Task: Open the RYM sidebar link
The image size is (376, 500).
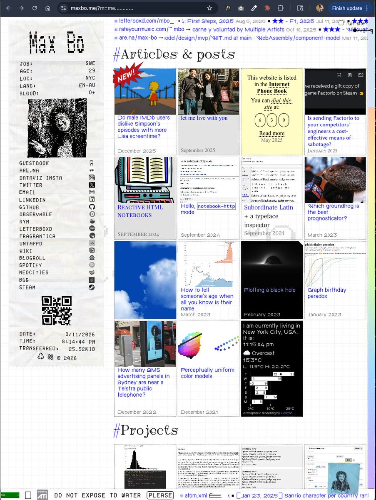Action: tap(24, 222)
